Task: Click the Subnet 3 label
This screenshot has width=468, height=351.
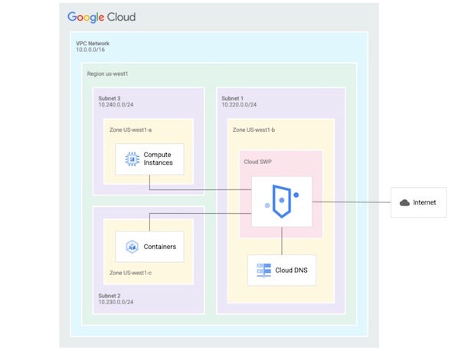Action: 110,97
